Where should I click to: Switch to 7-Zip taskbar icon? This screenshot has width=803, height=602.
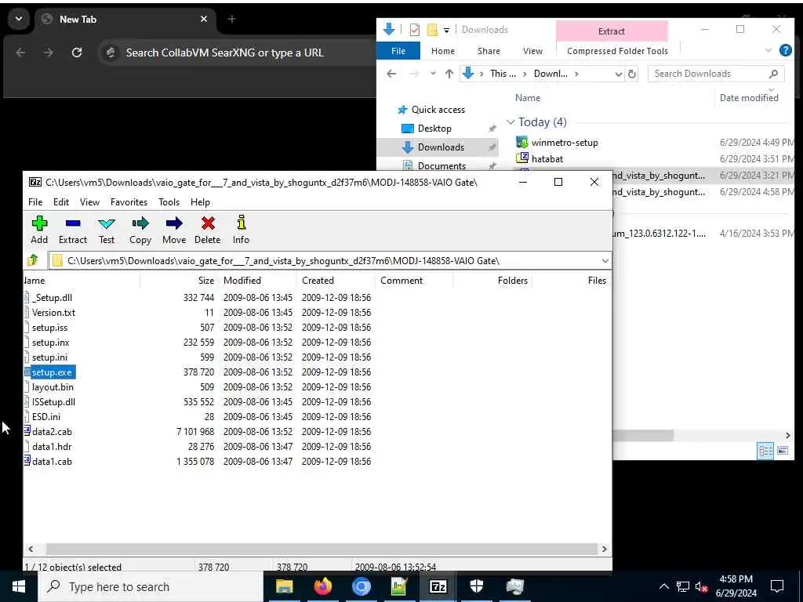click(438, 586)
